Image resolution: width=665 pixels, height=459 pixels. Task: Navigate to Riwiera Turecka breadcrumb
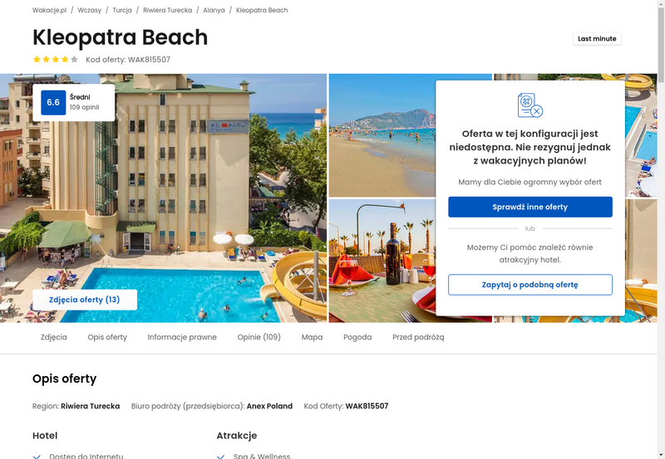(168, 10)
